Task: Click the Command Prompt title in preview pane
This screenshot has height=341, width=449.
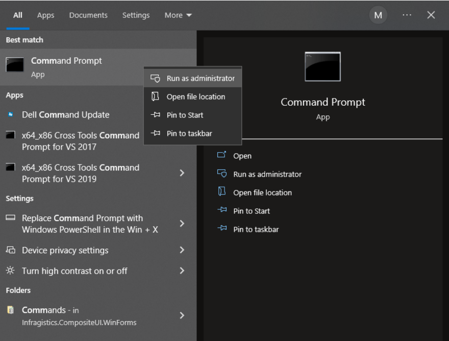Action: pos(322,102)
